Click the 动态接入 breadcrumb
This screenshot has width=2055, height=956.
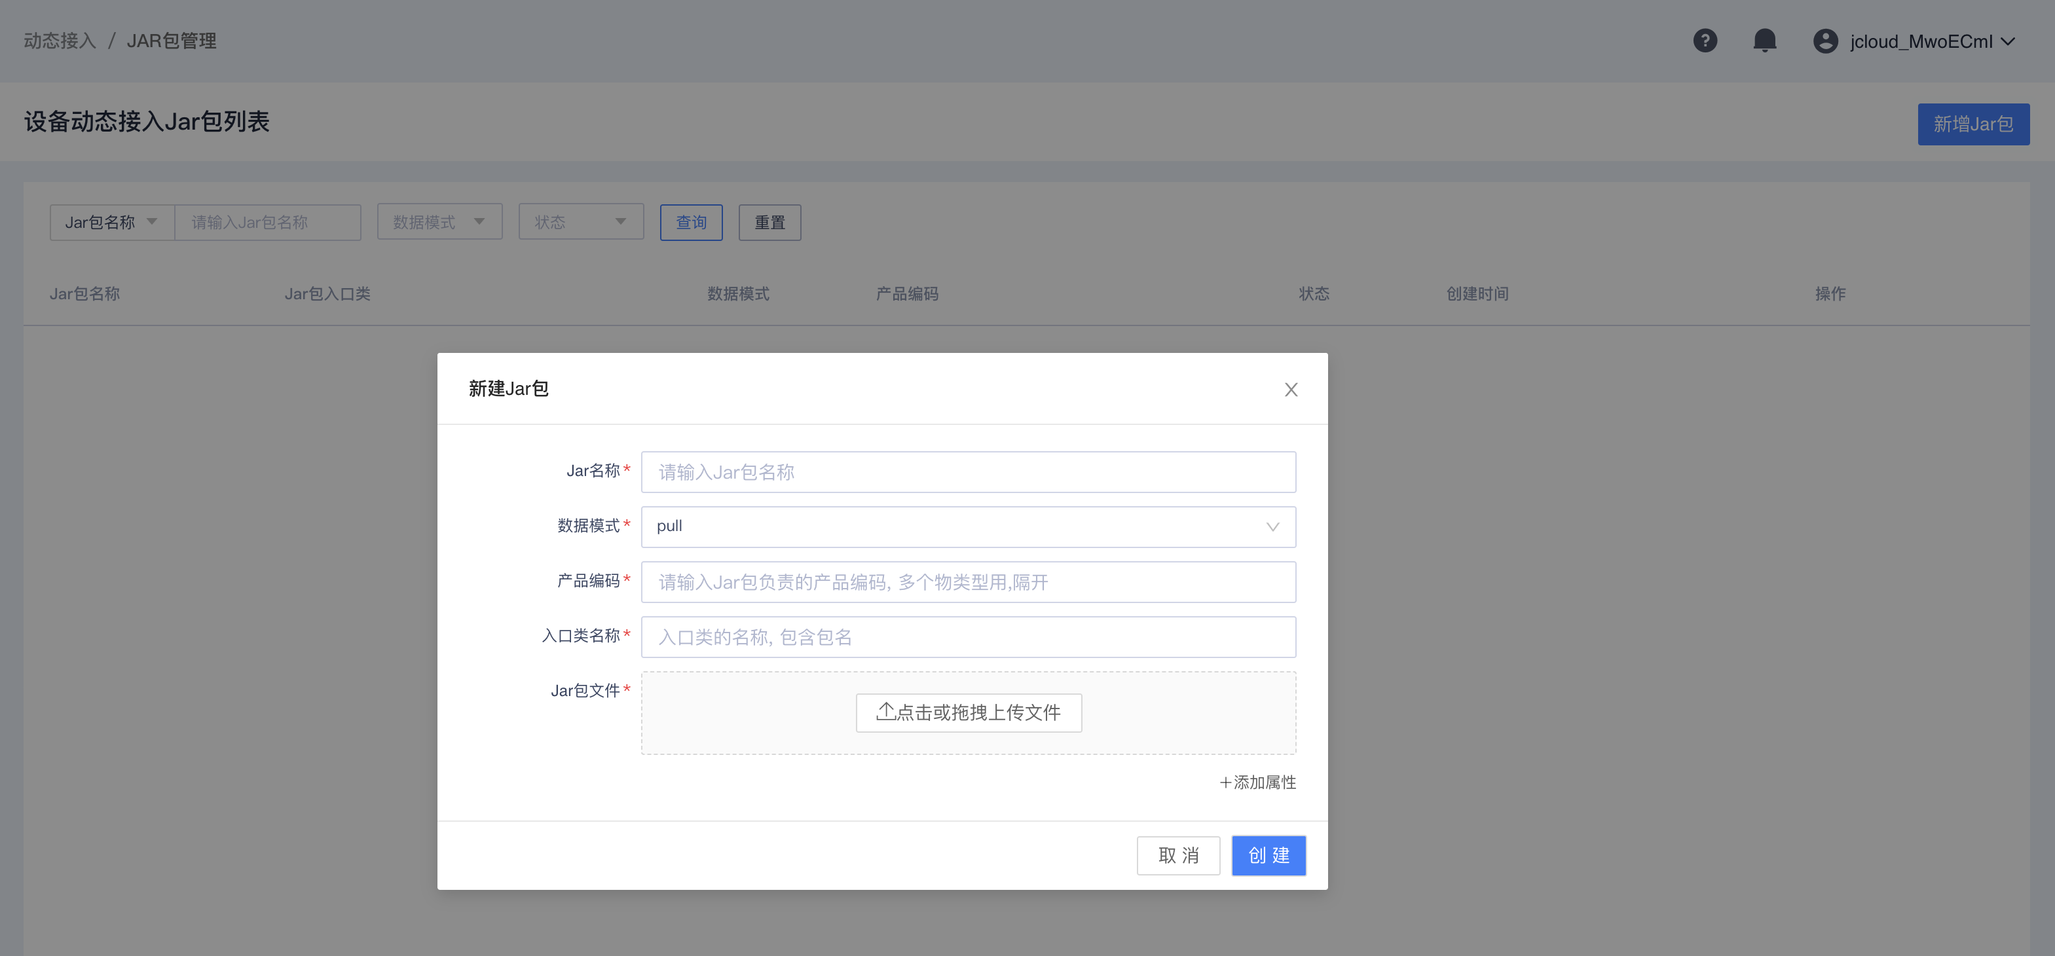[x=60, y=41]
